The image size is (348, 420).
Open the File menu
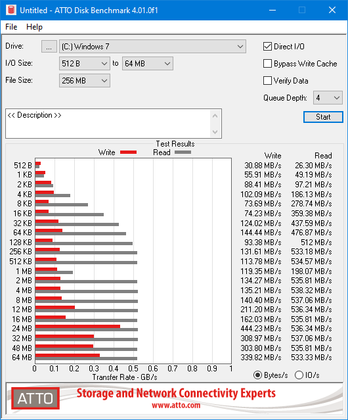(11, 27)
